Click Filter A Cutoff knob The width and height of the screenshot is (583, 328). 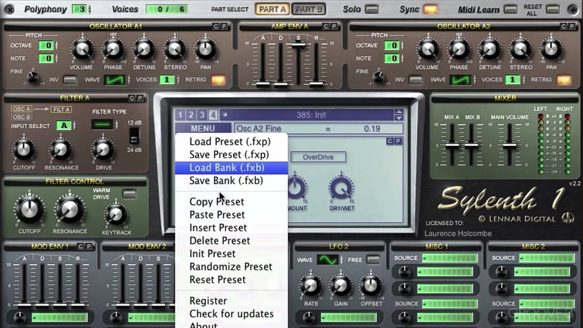point(23,149)
